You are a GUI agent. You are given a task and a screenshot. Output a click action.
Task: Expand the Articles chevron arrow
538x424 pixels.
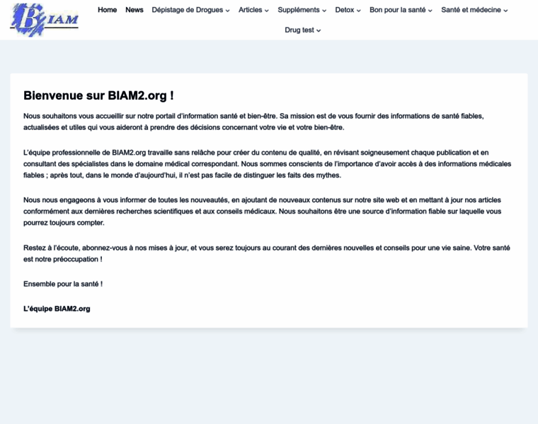(x=267, y=11)
